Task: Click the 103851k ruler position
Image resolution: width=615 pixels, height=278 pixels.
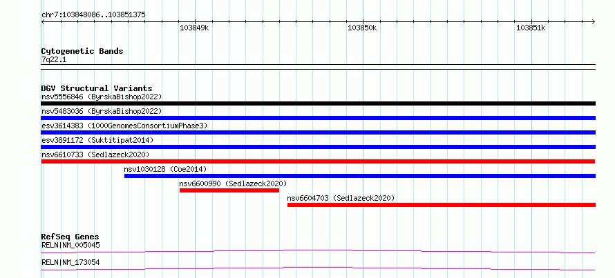Action: [x=531, y=28]
